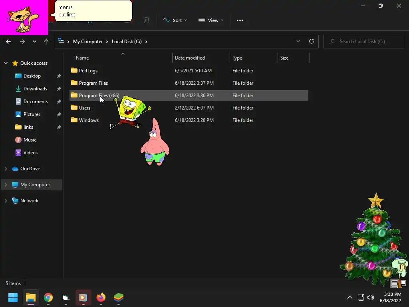Viewport: 409px width, 307px height.
Task: Launch Firefox from the taskbar
Action: (x=101, y=297)
